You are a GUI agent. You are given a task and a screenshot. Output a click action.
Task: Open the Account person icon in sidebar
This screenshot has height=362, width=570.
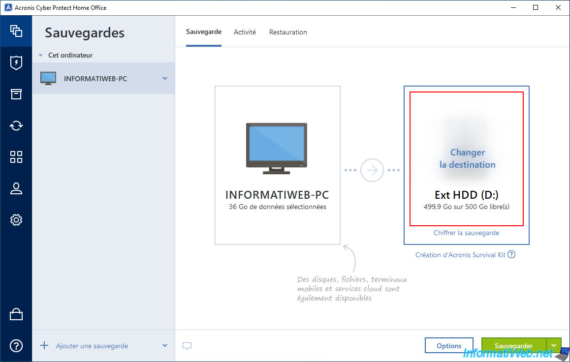pos(16,188)
